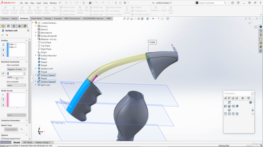Open the DimXpertManager tab icon

pos(19,26)
